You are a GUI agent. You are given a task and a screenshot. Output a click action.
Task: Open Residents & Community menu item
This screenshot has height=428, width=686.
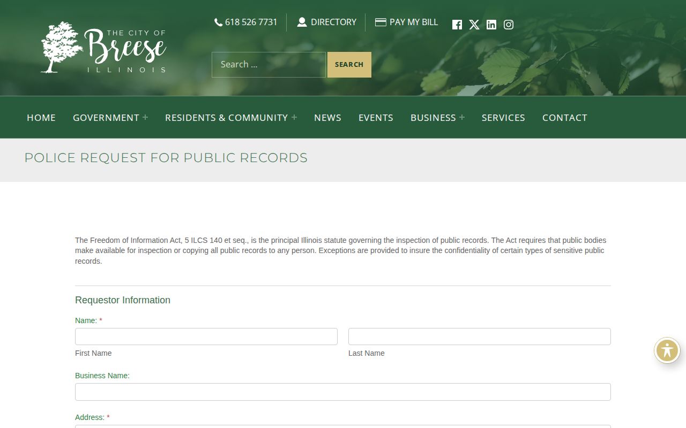tap(227, 118)
